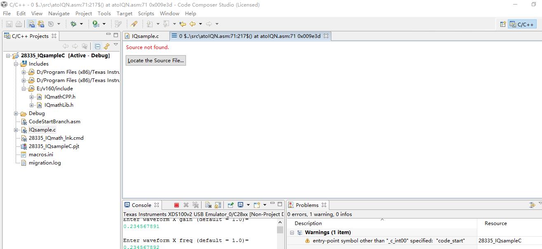Switch to the IQsample.c editor tab
This screenshot has height=249, width=542.
pos(145,36)
